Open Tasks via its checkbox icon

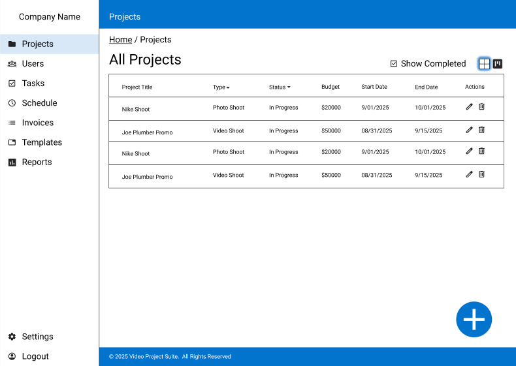12,84
